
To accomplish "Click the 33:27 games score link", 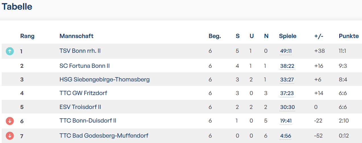I will pos(287,80).
